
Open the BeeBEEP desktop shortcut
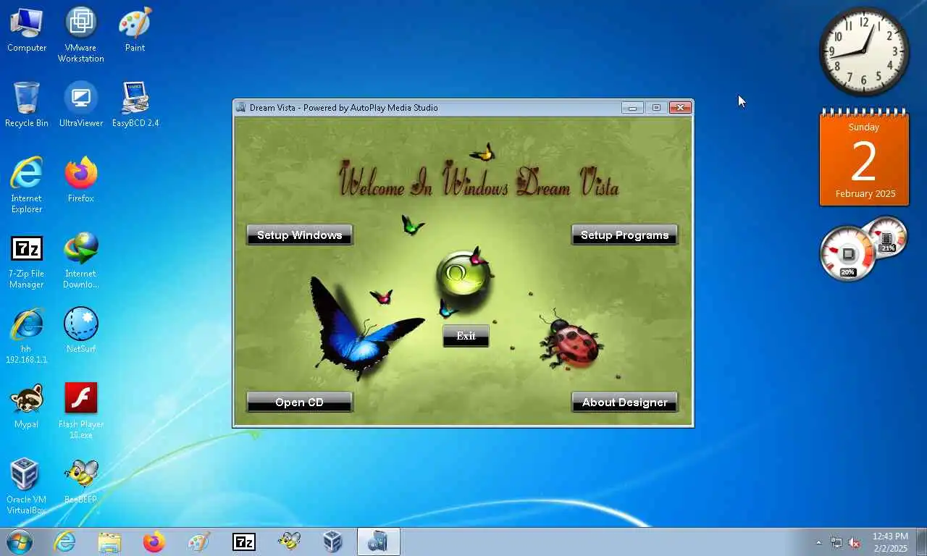(x=81, y=481)
